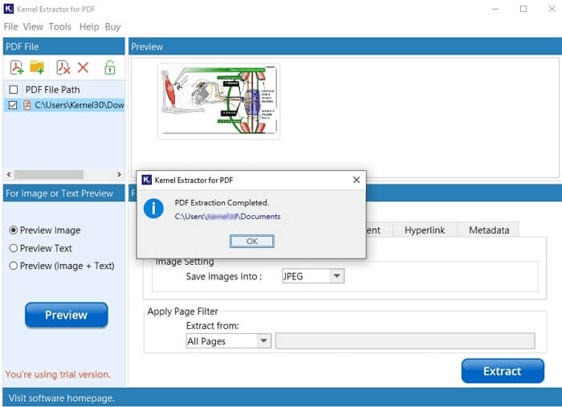Click OK in the extraction completed dialog
Viewport: 562px width, 407px height.
252,241
